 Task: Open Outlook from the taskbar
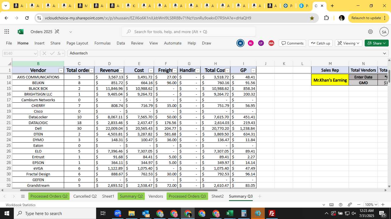point(146,213)
